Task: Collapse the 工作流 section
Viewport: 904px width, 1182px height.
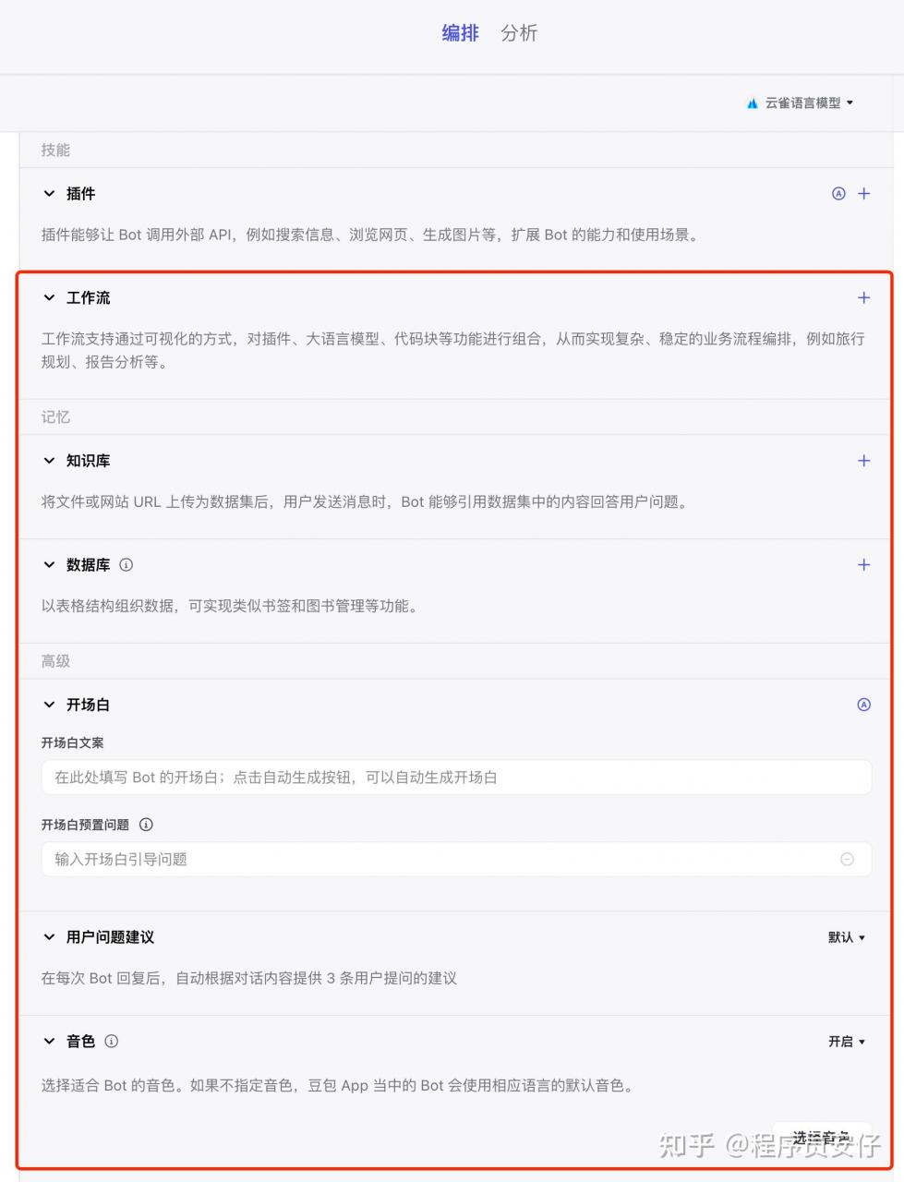Action: [x=49, y=298]
